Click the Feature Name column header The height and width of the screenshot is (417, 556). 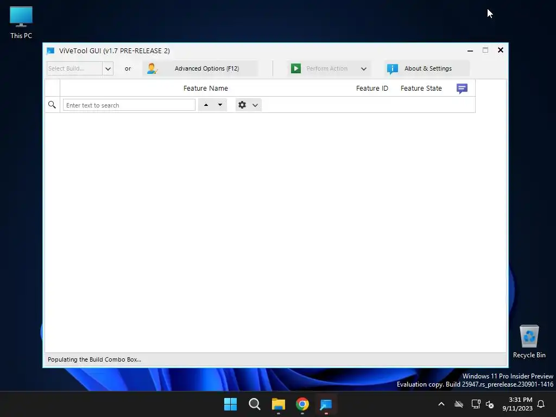pyautogui.click(x=206, y=89)
